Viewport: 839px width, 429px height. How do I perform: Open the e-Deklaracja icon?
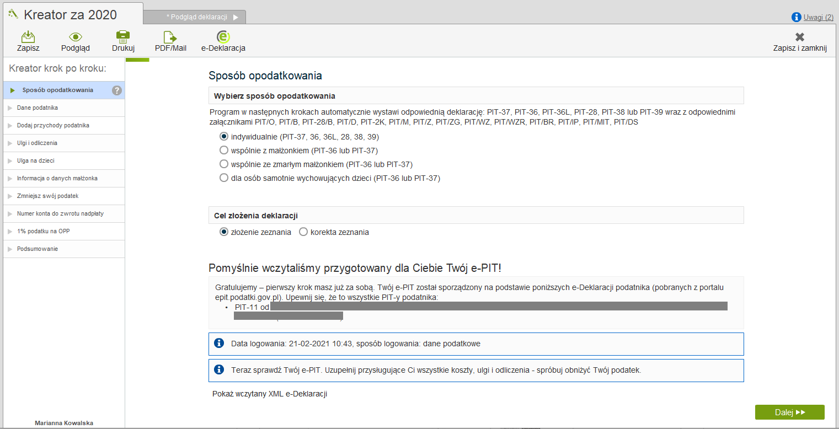(223, 37)
